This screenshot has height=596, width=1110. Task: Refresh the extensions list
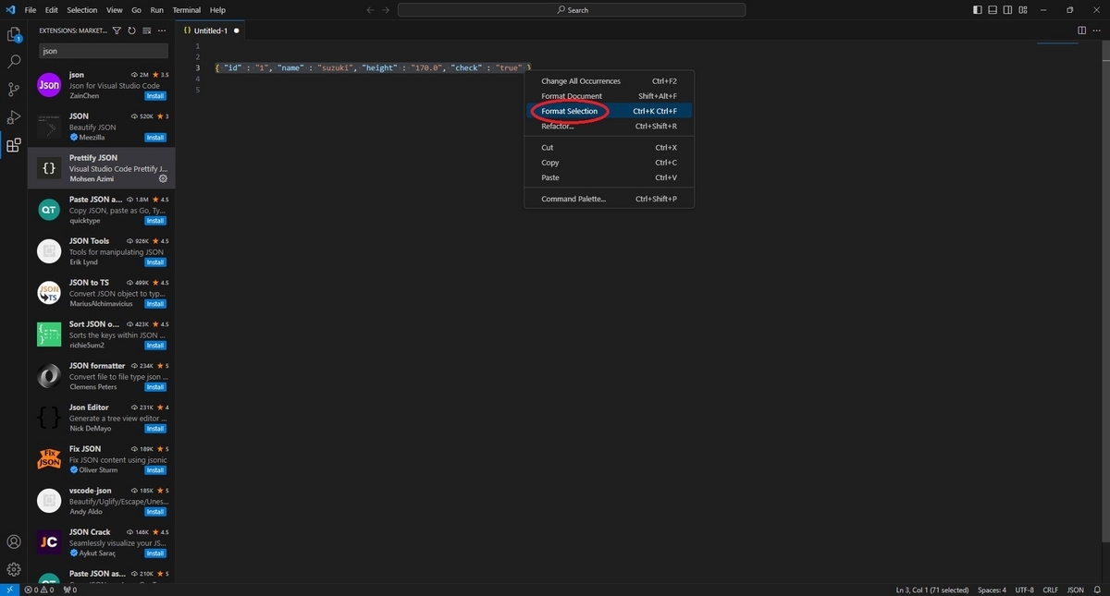click(131, 30)
